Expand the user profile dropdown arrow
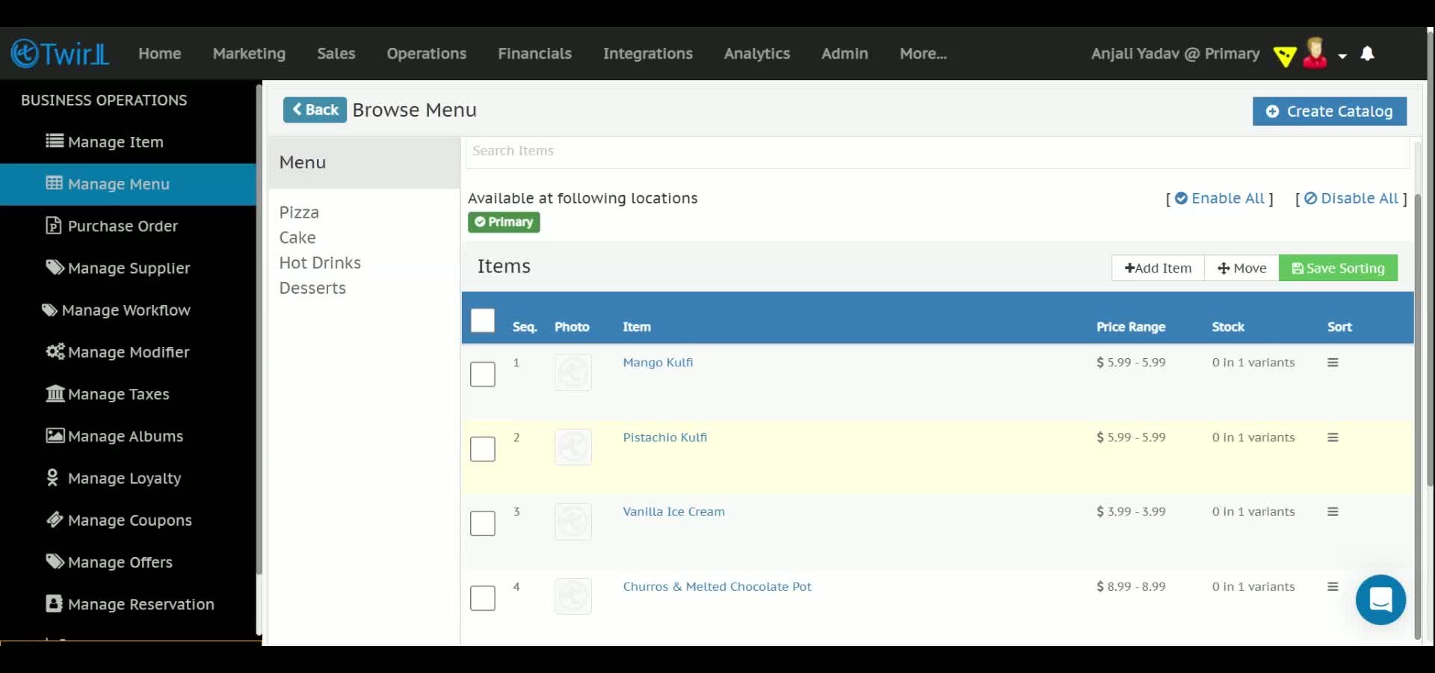Image resolution: width=1435 pixels, height=673 pixels. point(1342,56)
